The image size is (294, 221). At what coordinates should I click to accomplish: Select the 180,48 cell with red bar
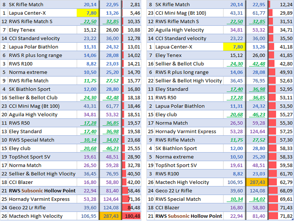coord(132,216)
